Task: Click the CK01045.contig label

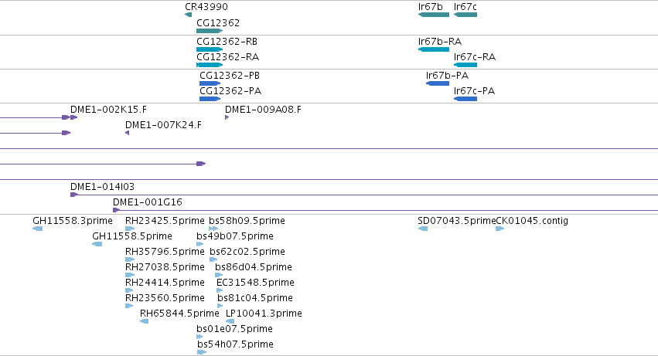Action: coord(532,221)
